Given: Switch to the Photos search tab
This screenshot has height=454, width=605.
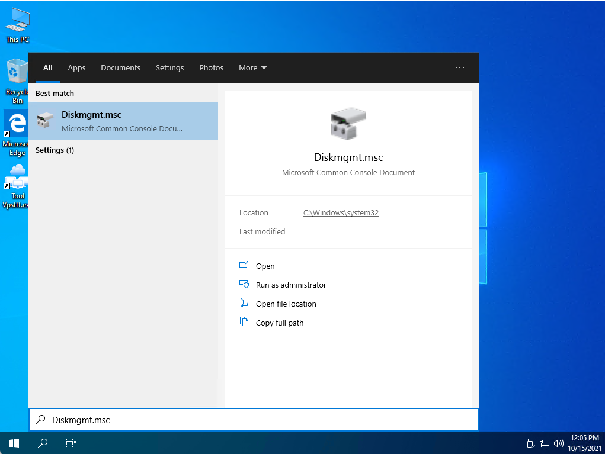Looking at the screenshot, I should tap(211, 67).
